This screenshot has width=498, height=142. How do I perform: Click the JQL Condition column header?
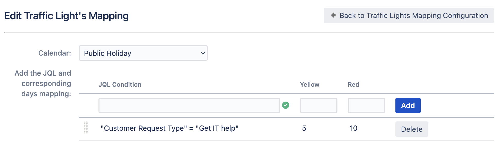120,85
